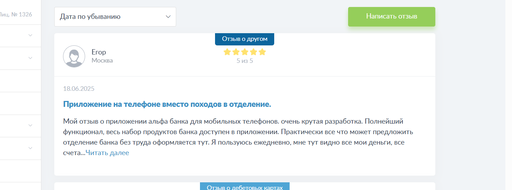Click the 'Читать далее' link
The width and height of the screenshot is (512, 190).
(x=107, y=153)
